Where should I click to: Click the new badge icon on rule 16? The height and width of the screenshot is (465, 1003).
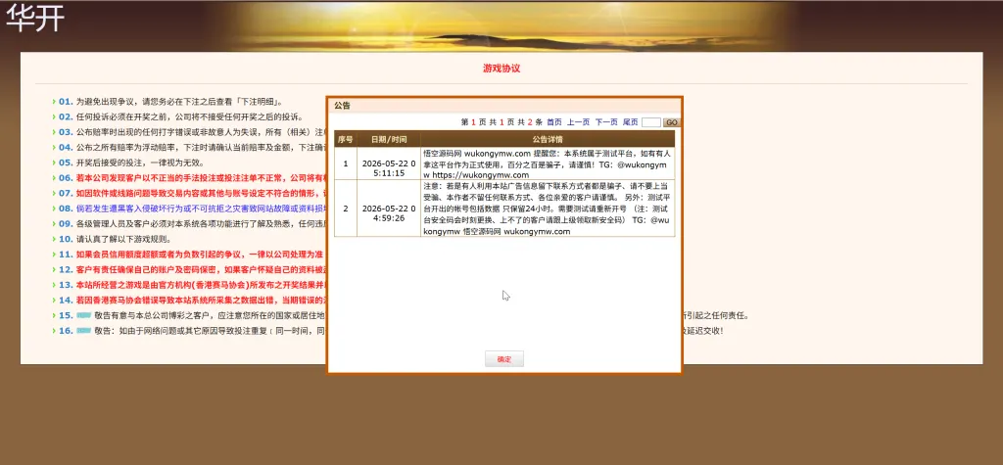[84, 331]
